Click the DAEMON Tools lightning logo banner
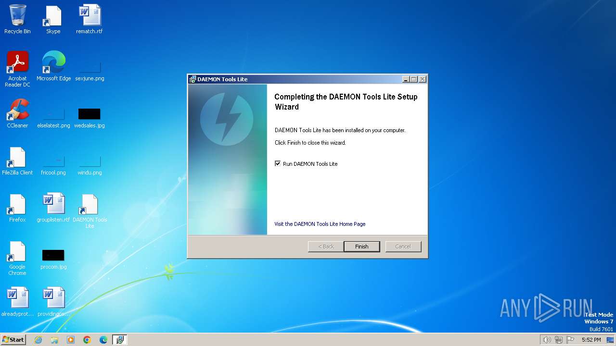Image resolution: width=616 pixels, height=346 pixels. (x=227, y=160)
